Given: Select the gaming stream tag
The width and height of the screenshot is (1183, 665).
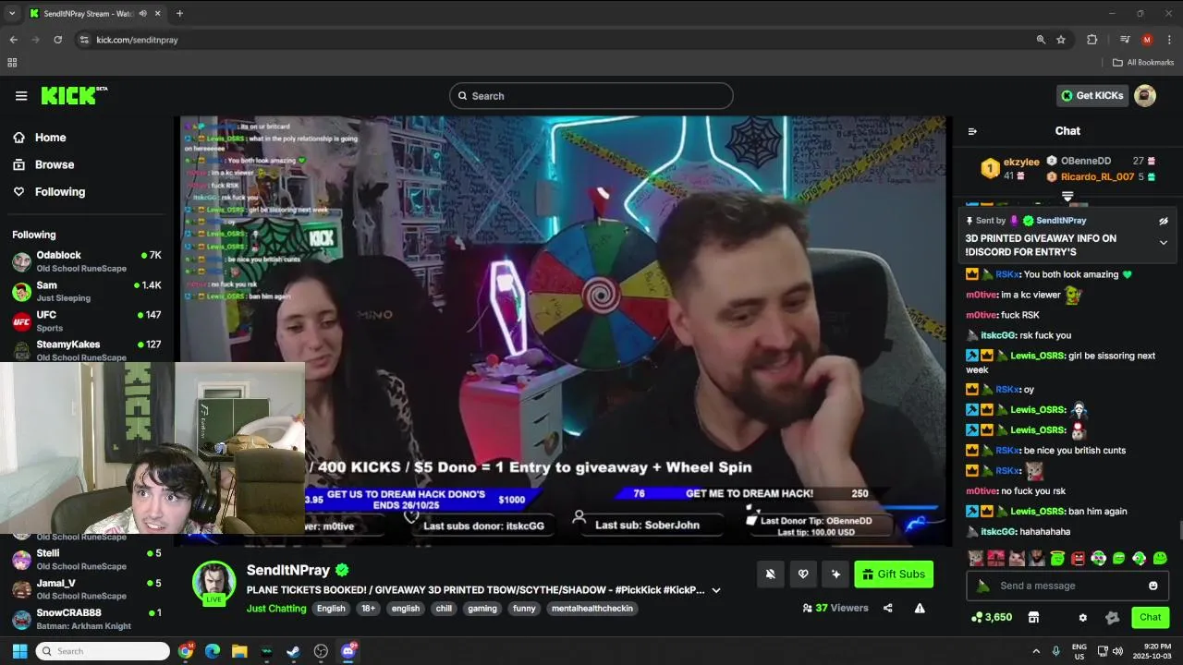Looking at the screenshot, I should [x=482, y=609].
